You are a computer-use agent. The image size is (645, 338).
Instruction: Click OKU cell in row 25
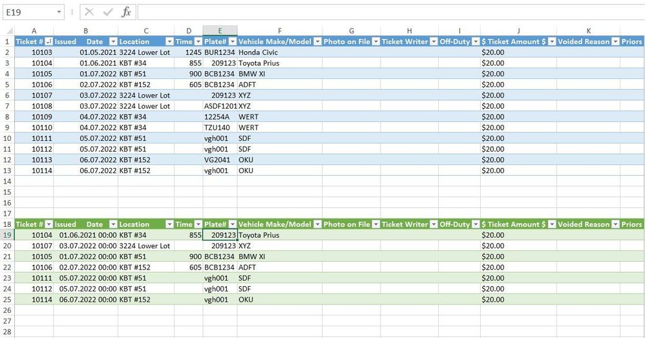[280, 299]
